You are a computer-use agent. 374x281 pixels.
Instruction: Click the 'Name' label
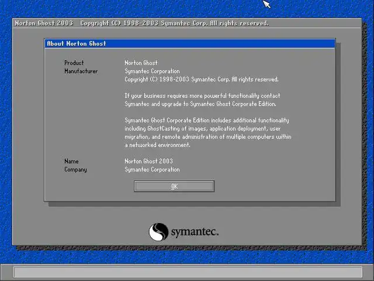coord(71,162)
